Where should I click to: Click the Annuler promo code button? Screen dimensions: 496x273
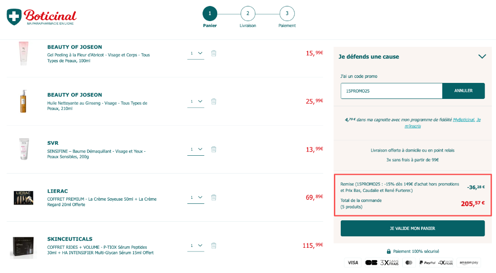[x=463, y=91]
